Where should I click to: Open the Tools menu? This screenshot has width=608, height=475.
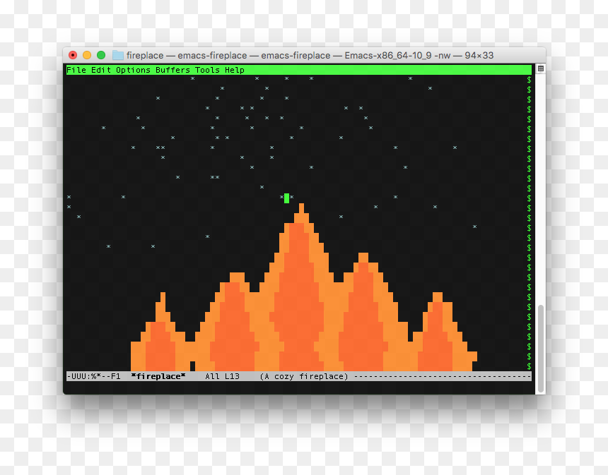click(x=207, y=70)
